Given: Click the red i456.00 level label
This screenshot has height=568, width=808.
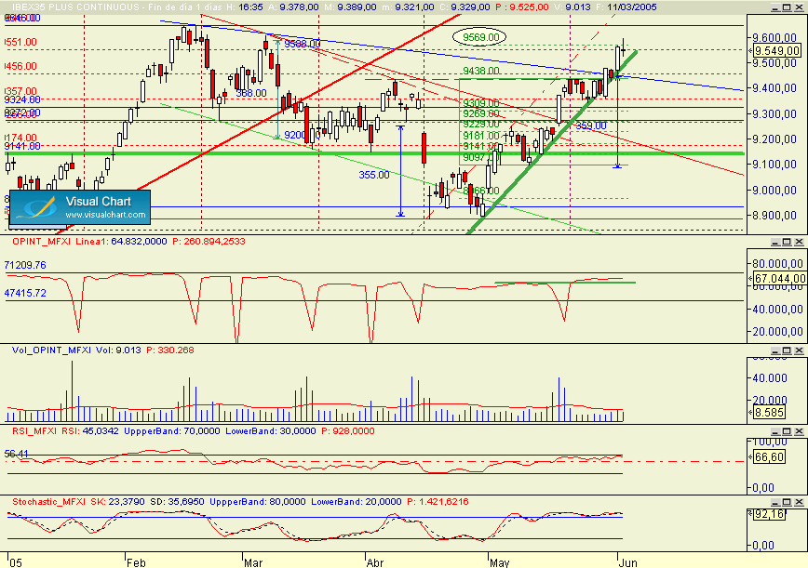Looking at the screenshot, I should [x=20, y=66].
